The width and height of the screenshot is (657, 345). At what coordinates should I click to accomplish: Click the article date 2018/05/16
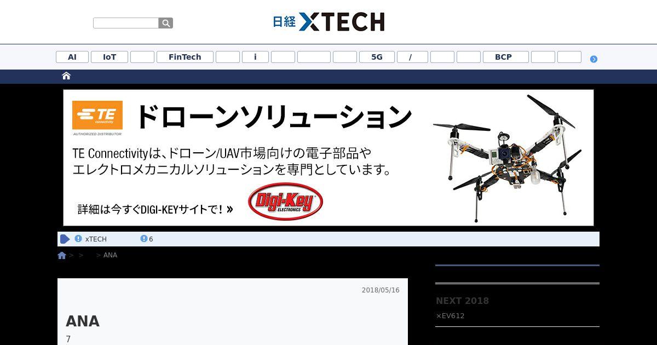[x=381, y=290]
